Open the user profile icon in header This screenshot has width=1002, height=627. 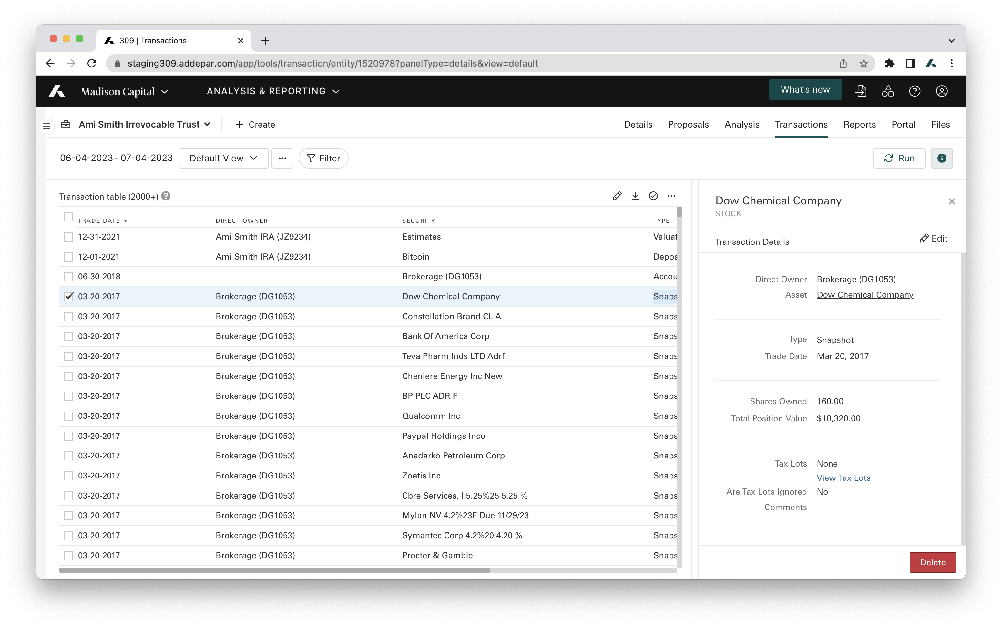coord(942,91)
